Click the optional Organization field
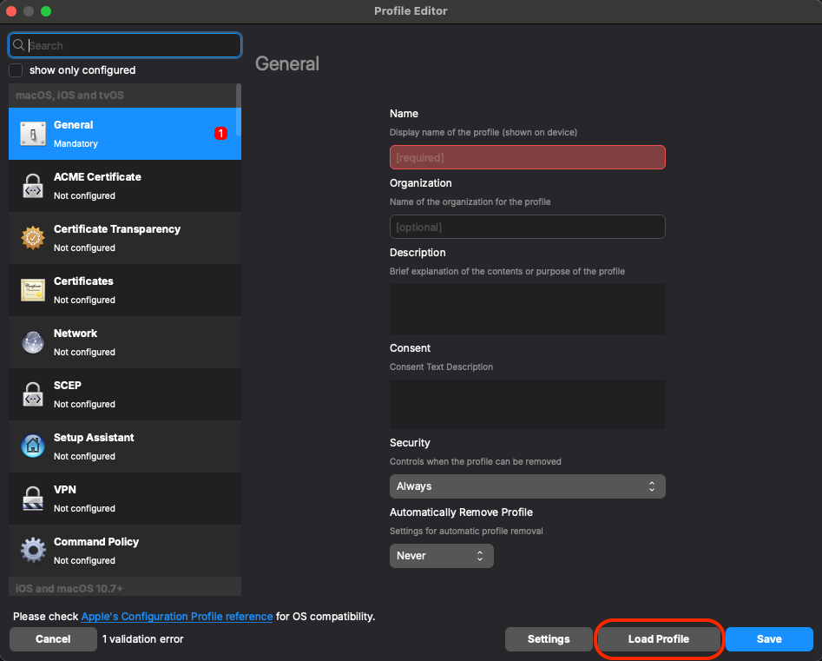 coord(528,227)
